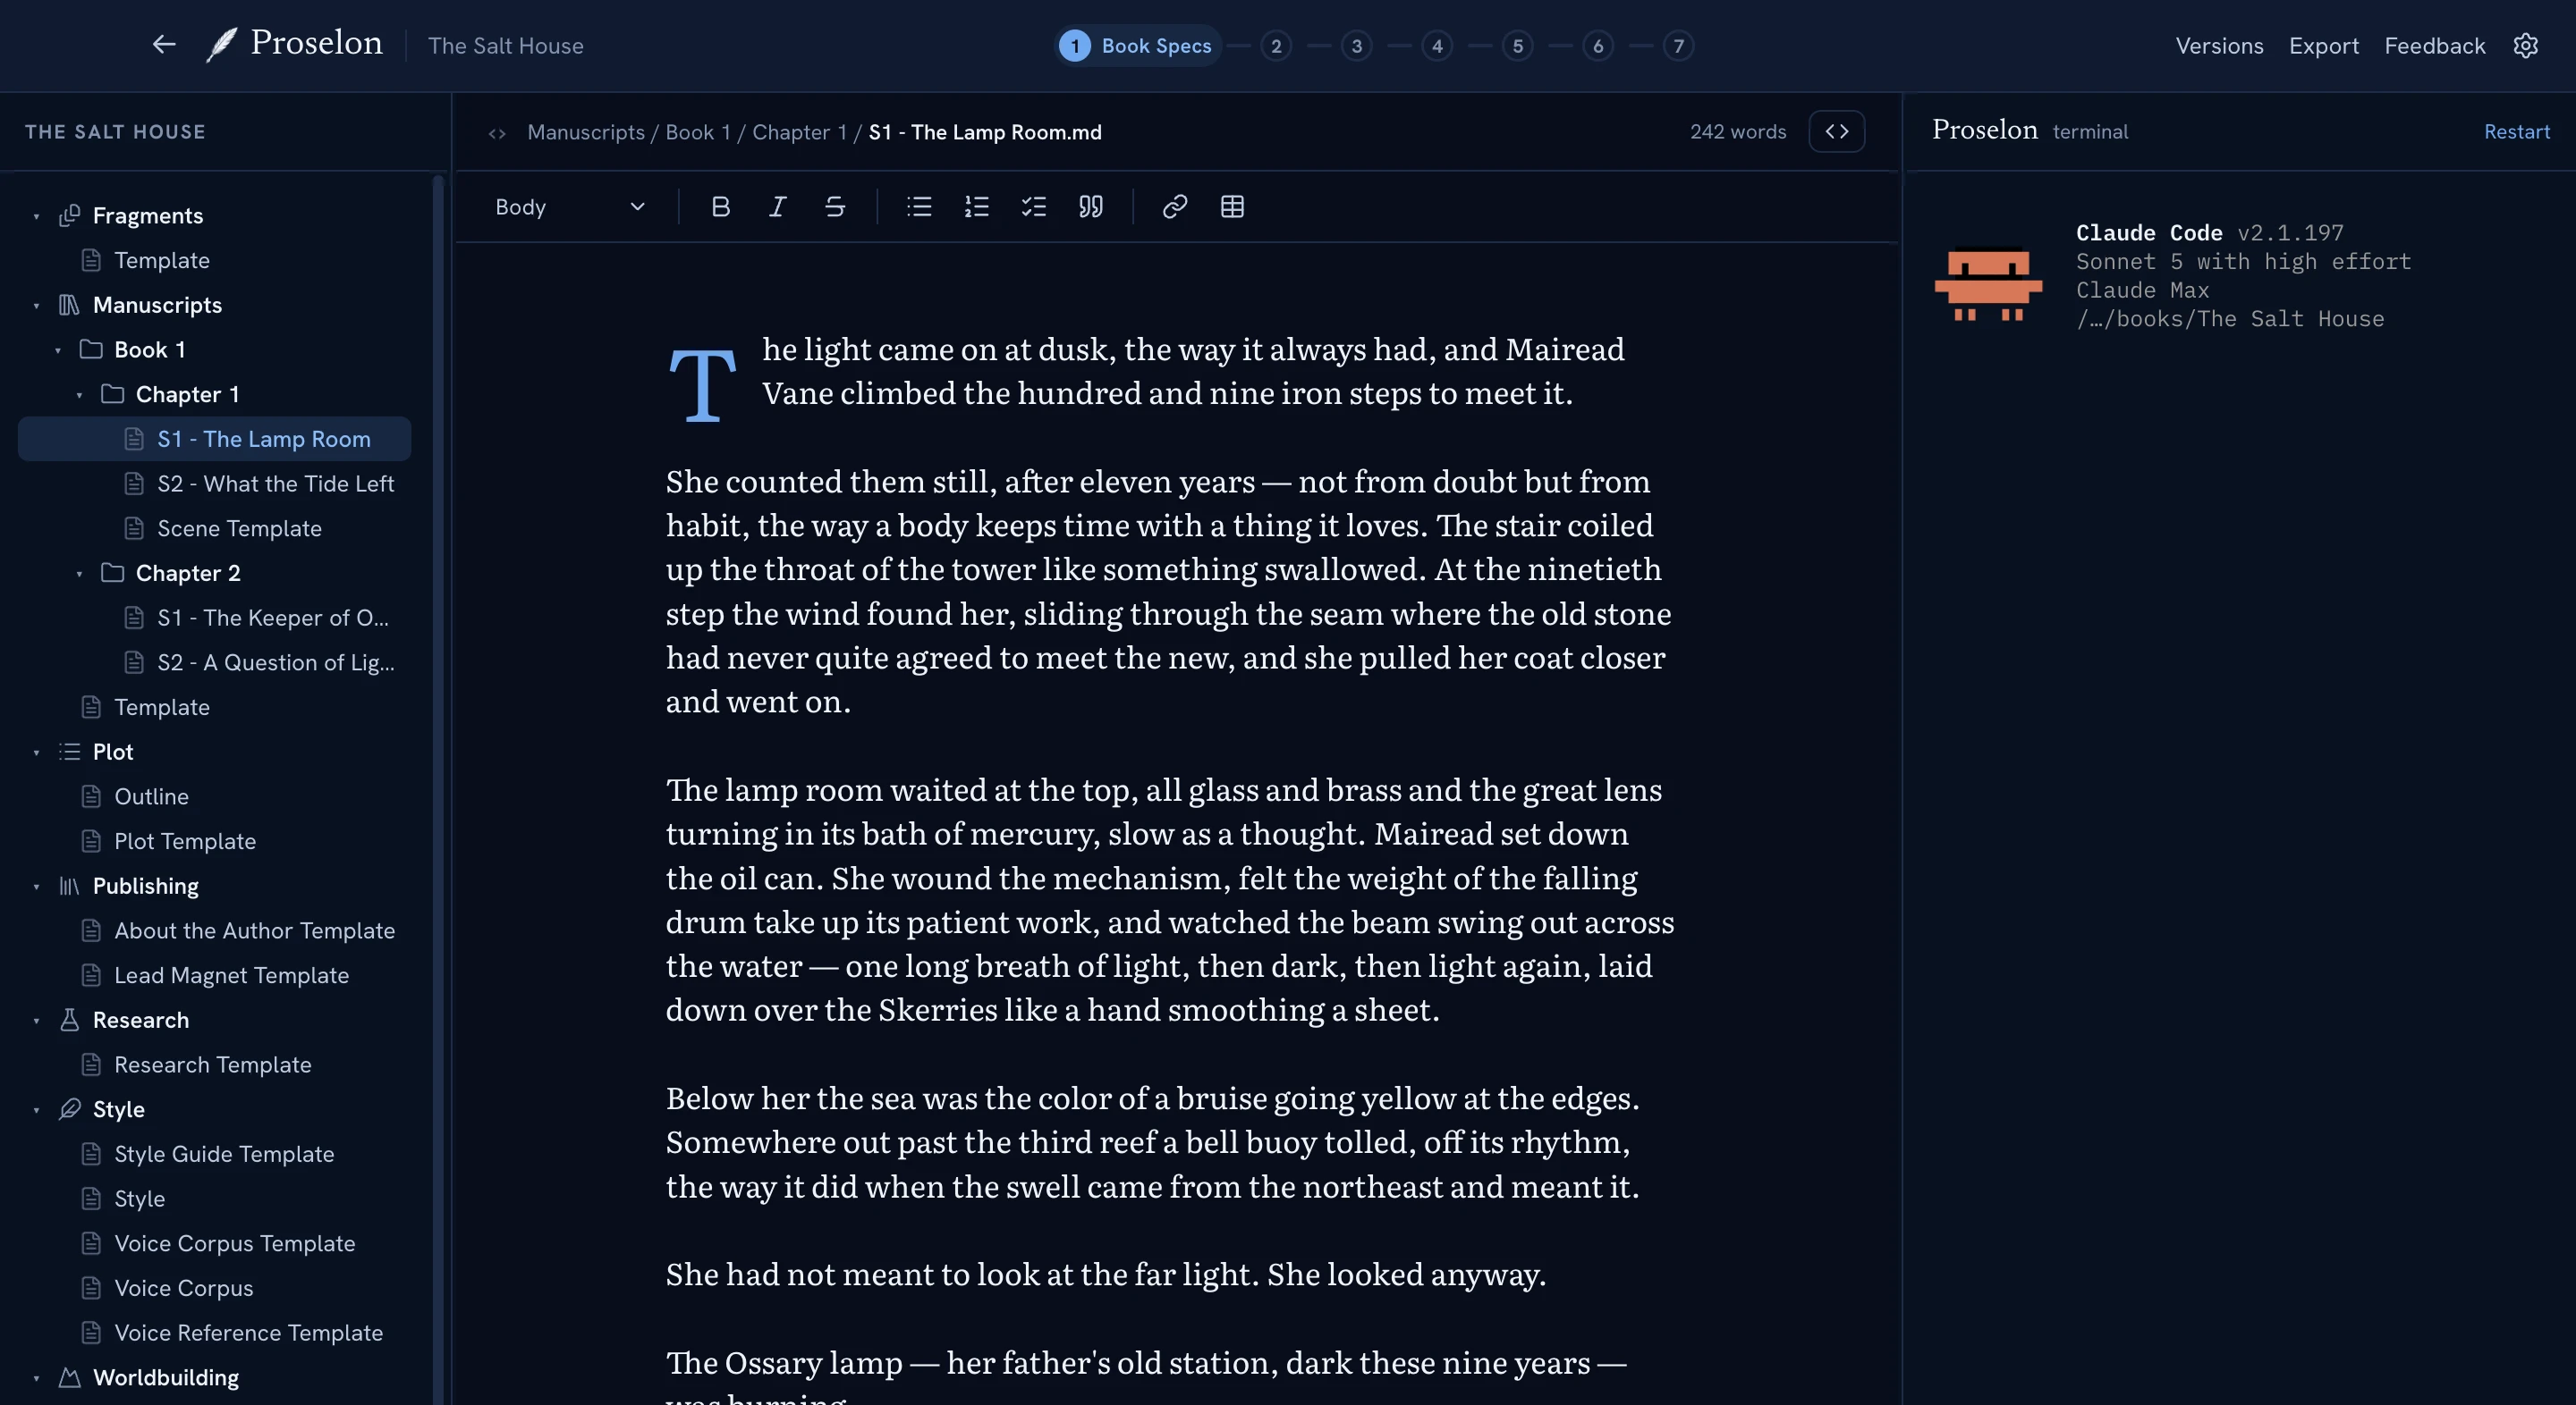The width and height of the screenshot is (2576, 1405).
Task: Go to workflow step 6
Action: pos(1598,46)
